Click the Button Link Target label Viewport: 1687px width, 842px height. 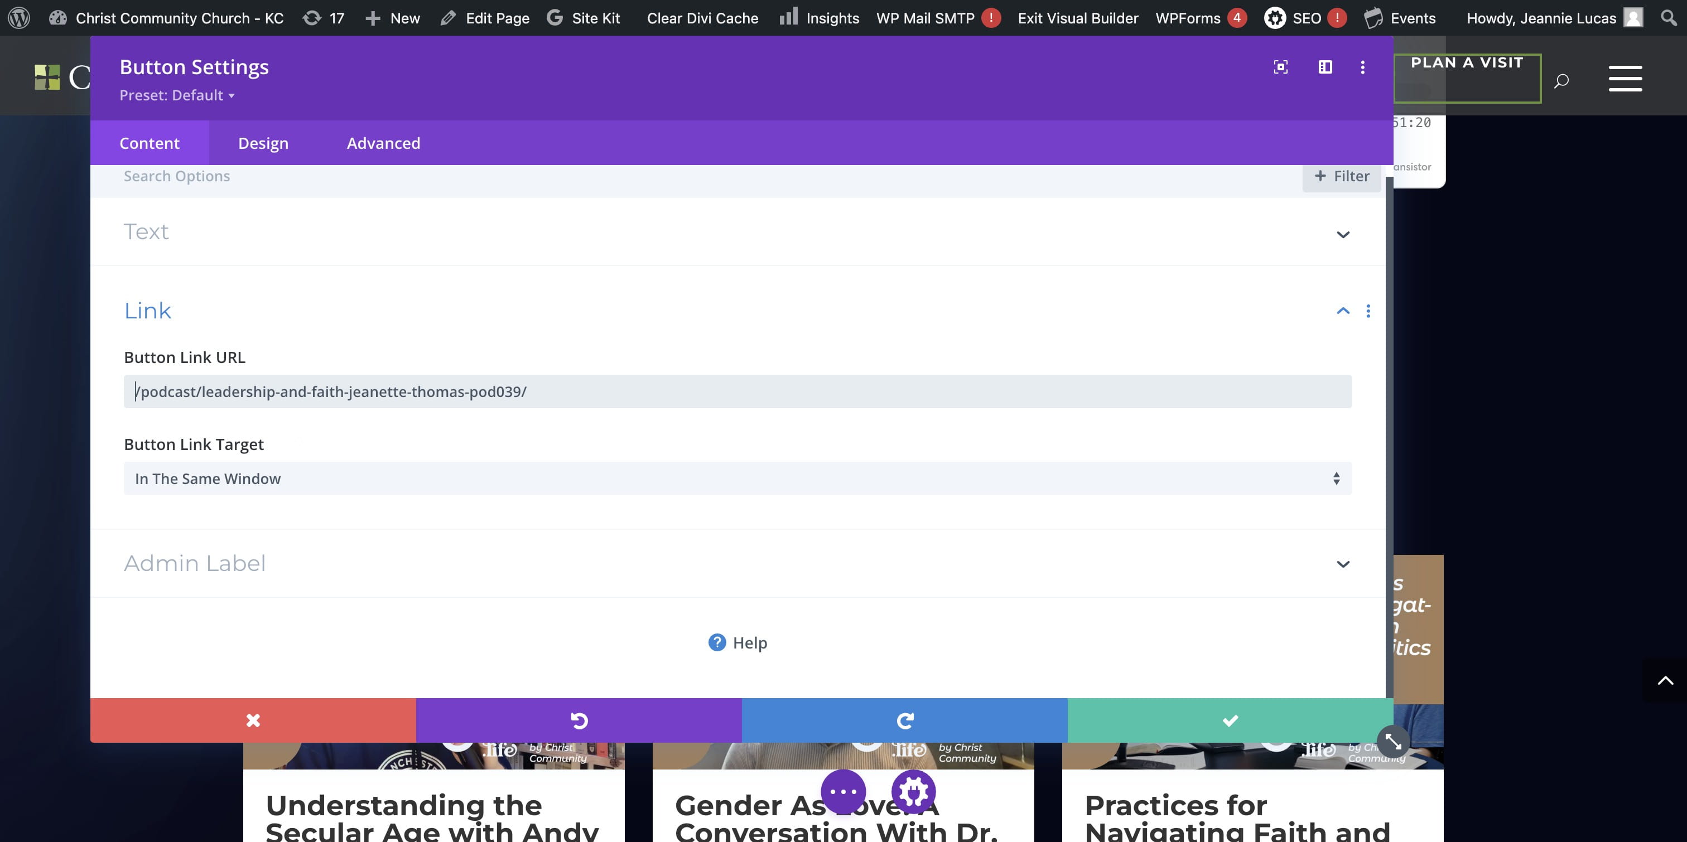194,444
